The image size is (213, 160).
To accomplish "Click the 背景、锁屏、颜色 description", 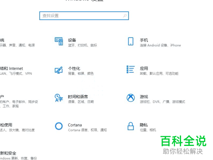I will coord(81,73).
